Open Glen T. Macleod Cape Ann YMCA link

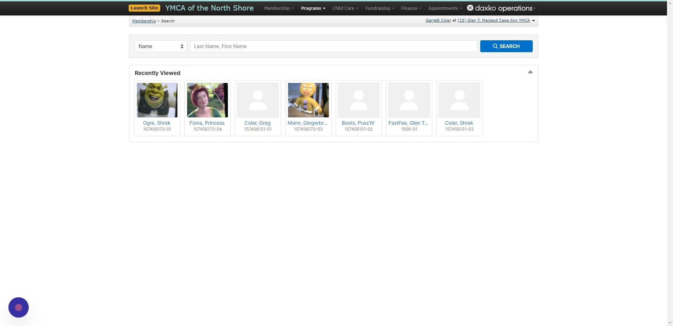click(494, 20)
